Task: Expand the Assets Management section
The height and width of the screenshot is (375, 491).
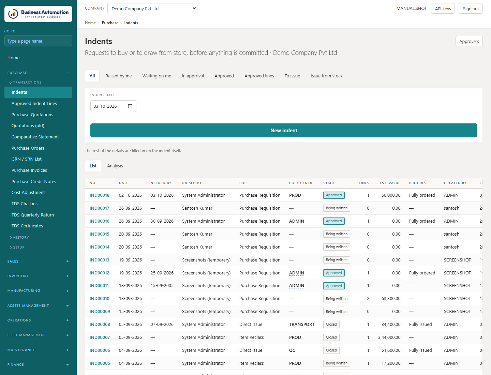Action: pyautogui.click(x=38, y=306)
